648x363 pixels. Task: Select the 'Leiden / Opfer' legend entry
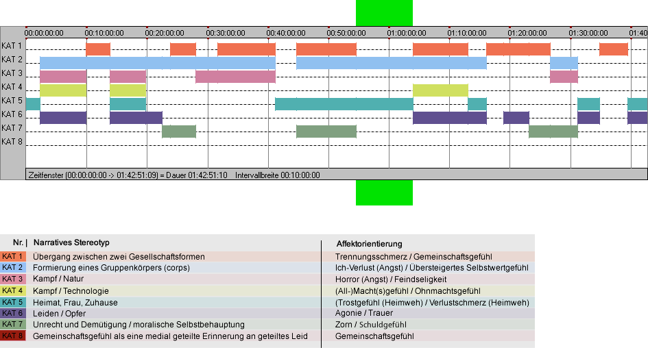(60, 314)
